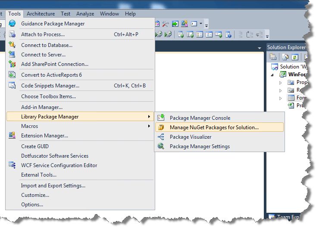Collapse the WinFor project tree node
This screenshot has height=227, width=316.
(x=272, y=75)
